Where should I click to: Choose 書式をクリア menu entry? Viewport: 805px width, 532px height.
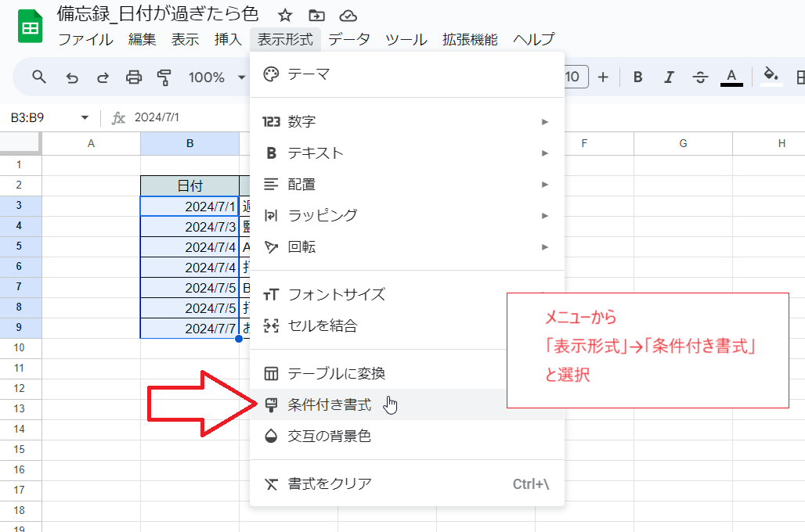[x=406, y=483]
